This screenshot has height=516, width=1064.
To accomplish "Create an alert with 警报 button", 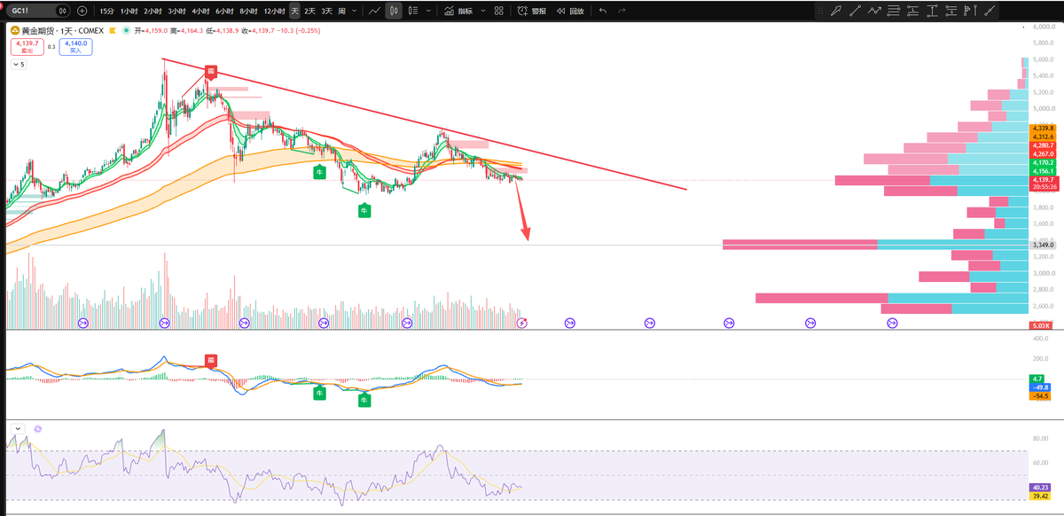I will 532,11.
